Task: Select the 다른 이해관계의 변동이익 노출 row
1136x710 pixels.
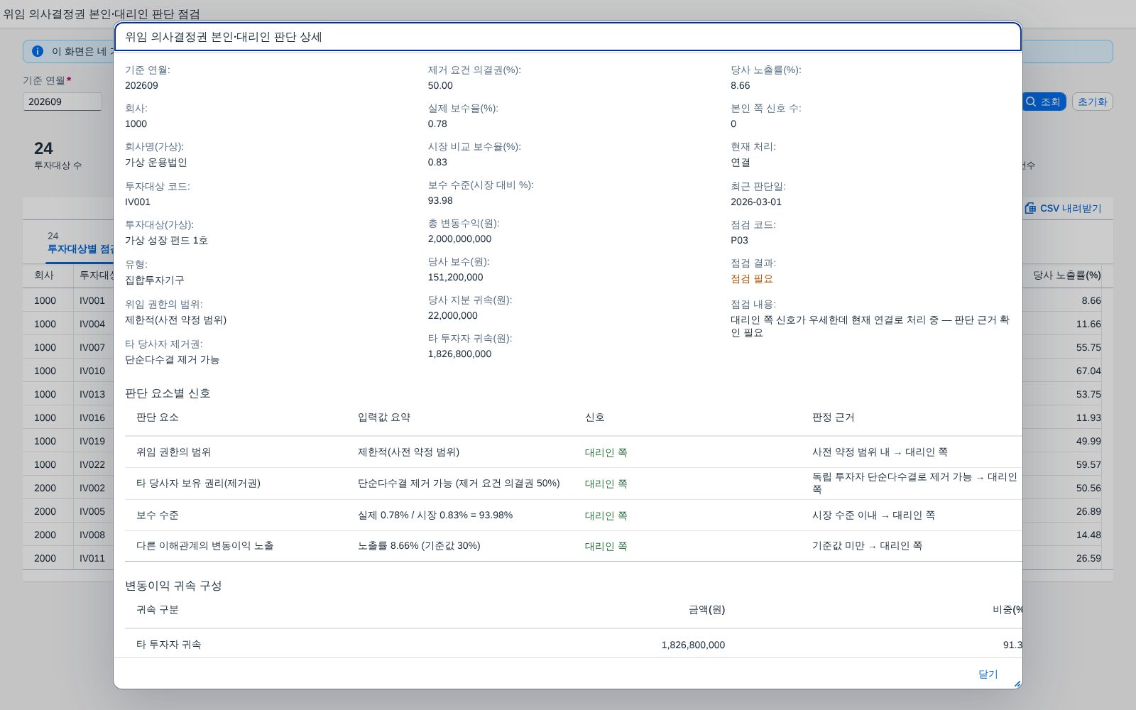Action: 574,545
